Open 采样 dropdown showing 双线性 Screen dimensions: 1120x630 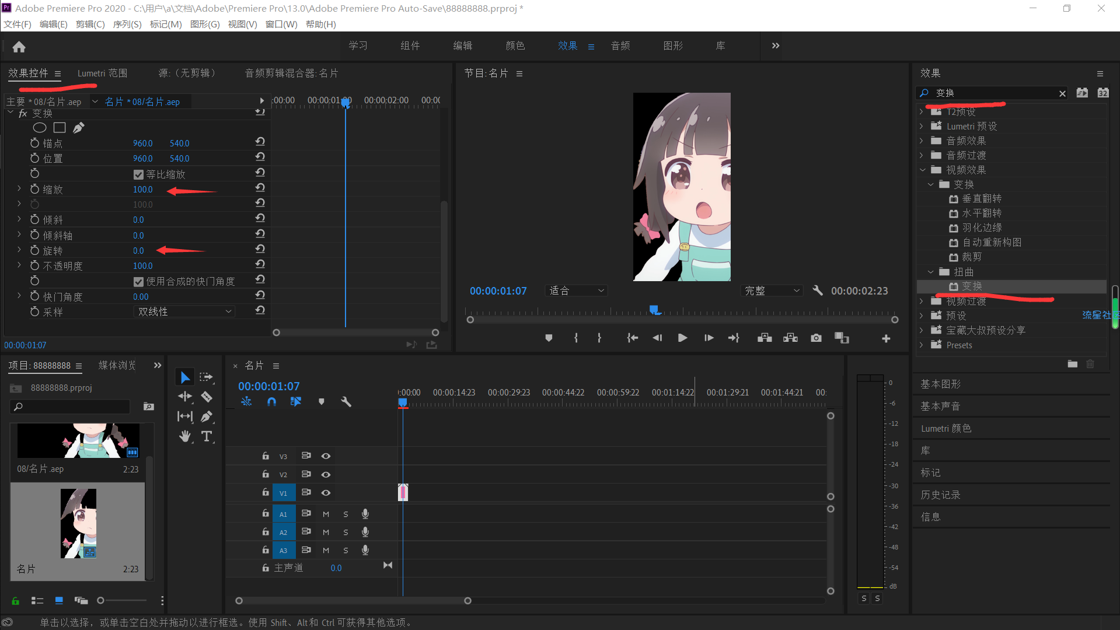point(184,311)
